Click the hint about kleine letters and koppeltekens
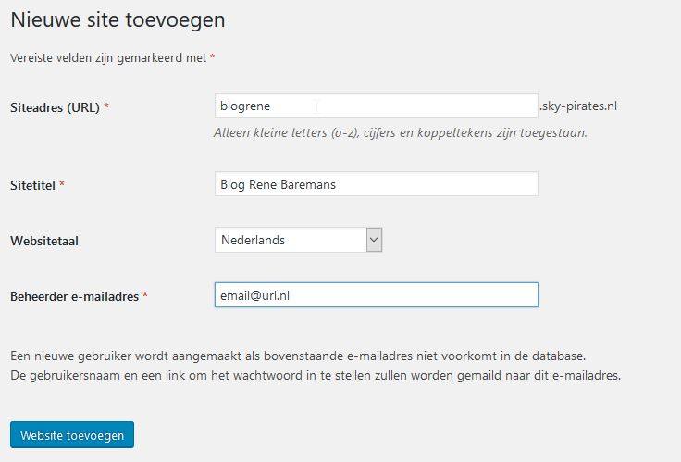681x462 pixels. [x=400, y=132]
